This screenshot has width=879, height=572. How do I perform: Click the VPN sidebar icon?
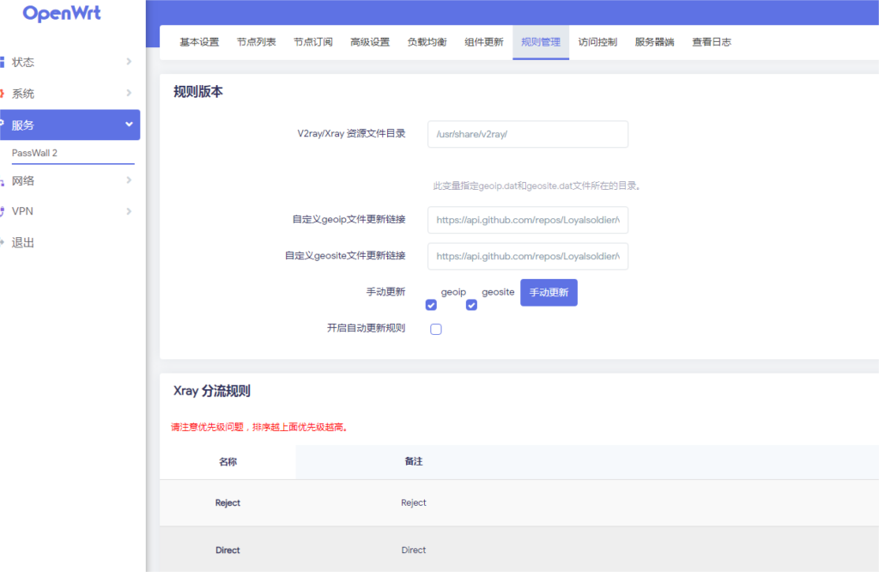click(3, 211)
